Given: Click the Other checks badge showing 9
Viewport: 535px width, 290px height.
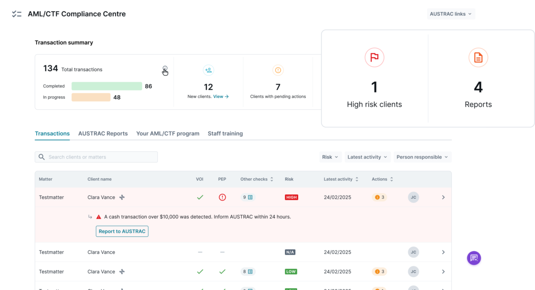Looking at the screenshot, I should 248,197.
